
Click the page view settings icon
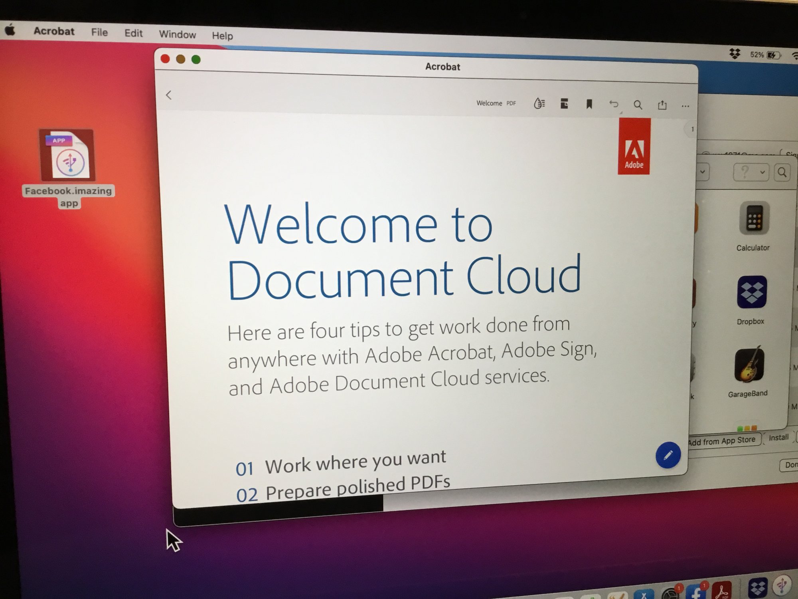pyautogui.click(x=564, y=104)
